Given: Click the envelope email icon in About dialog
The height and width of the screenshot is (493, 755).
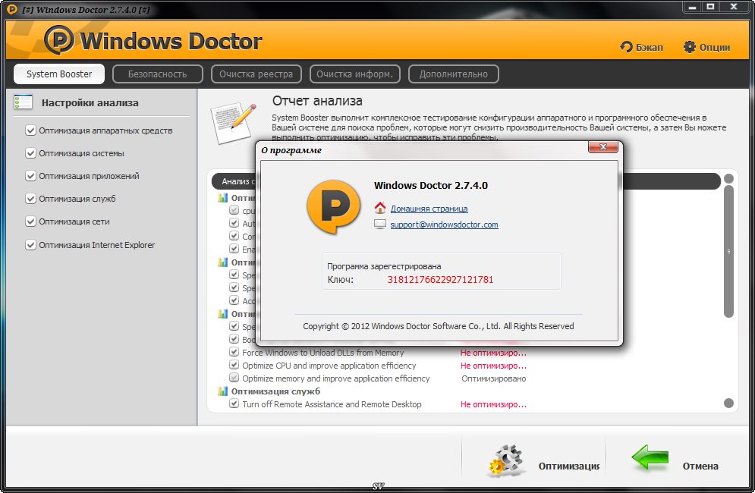Looking at the screenshot, I should point(380,224).
